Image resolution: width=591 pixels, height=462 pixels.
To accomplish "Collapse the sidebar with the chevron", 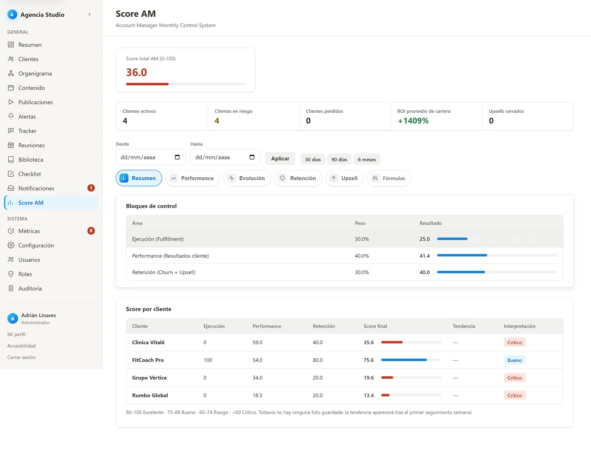I will [x=89, y=14].
